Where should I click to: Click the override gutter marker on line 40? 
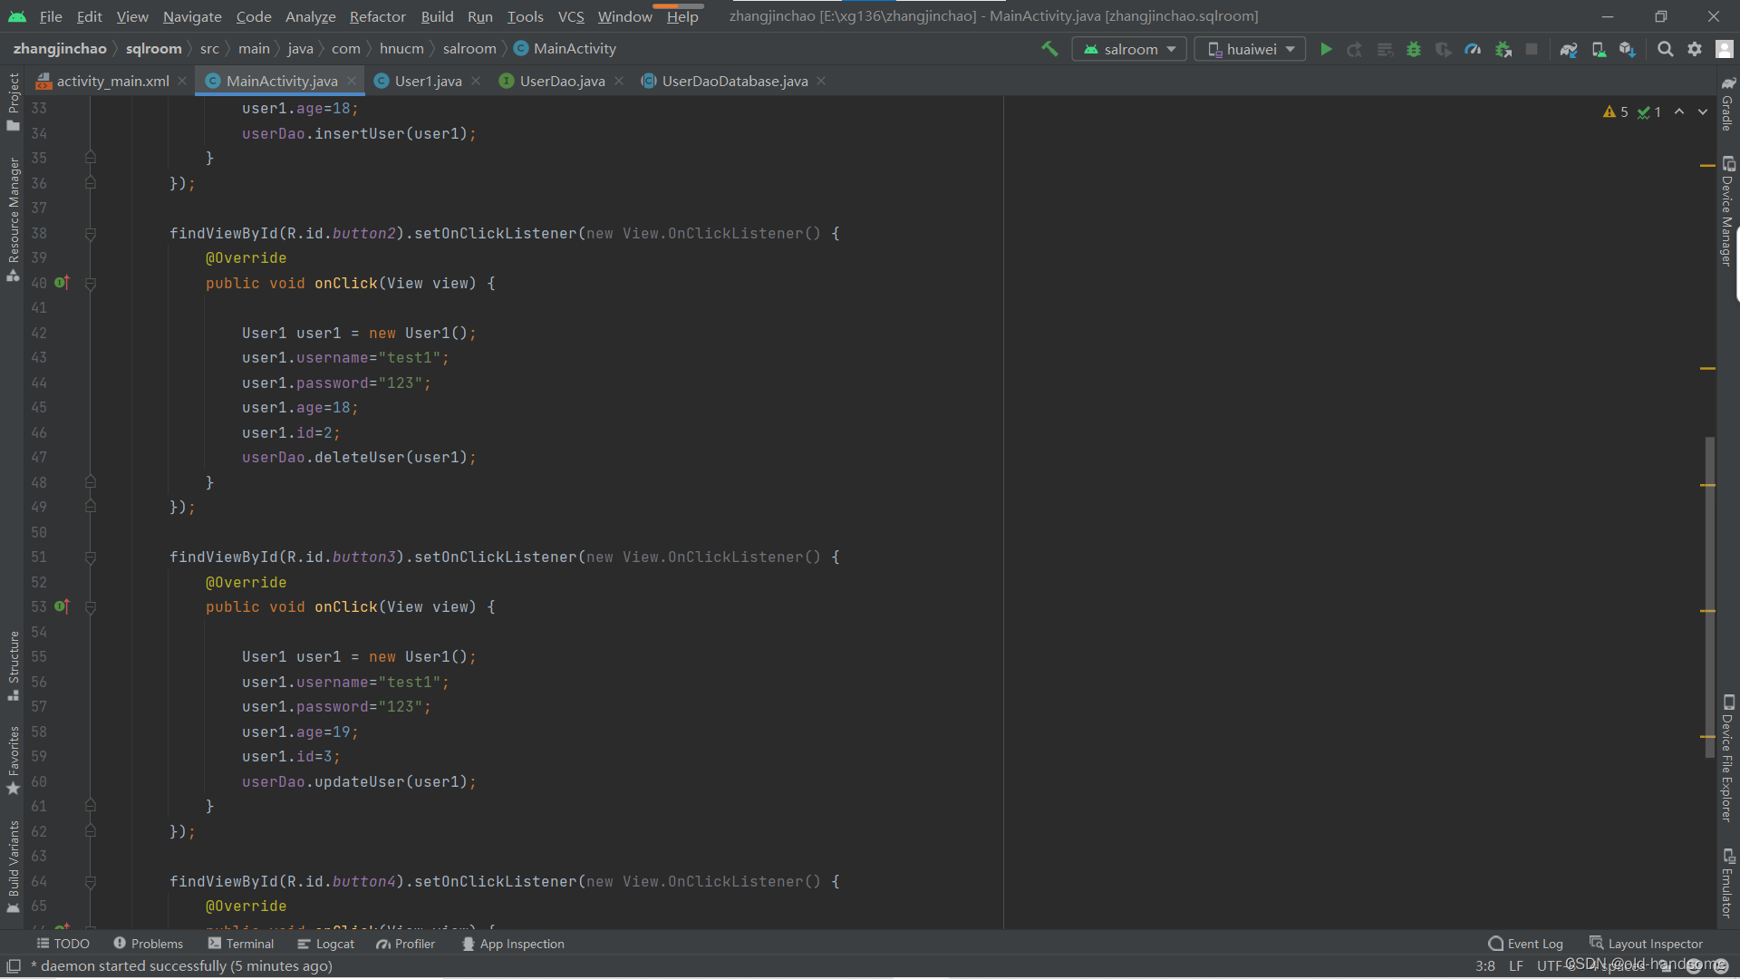tap(62, 283)
